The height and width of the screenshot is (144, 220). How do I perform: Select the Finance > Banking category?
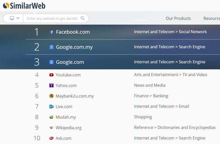[x=151, y=96]
